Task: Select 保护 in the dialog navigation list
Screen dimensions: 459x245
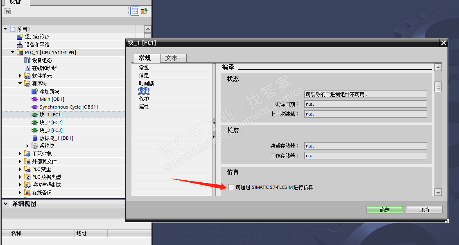Action: (144, 99)
